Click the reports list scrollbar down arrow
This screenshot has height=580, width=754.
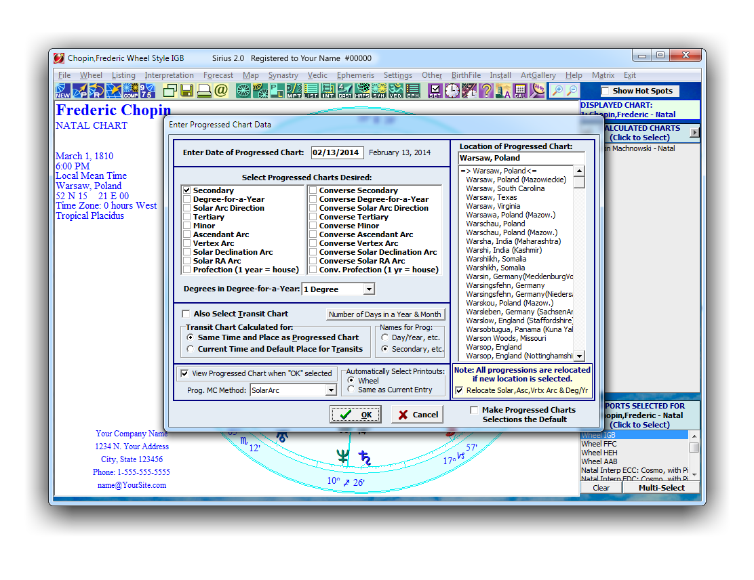694,475
